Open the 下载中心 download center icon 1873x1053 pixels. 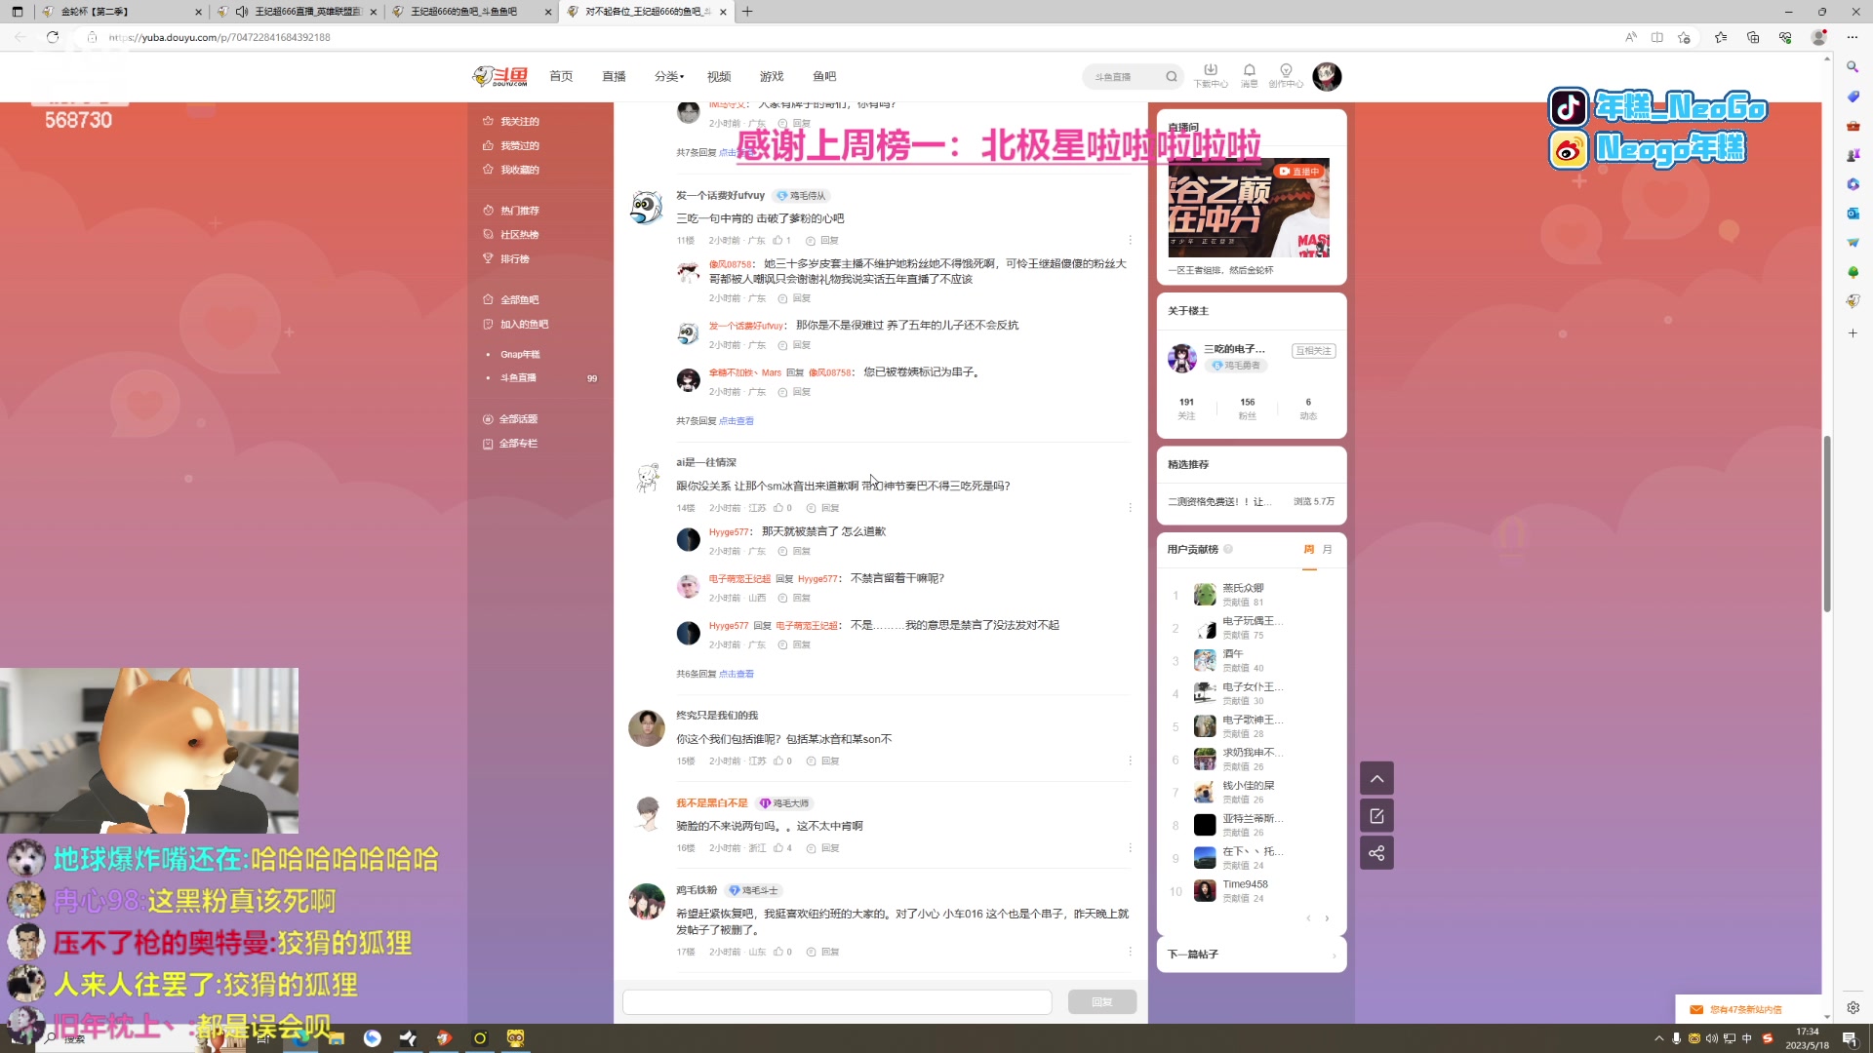tap(1211, 75)
